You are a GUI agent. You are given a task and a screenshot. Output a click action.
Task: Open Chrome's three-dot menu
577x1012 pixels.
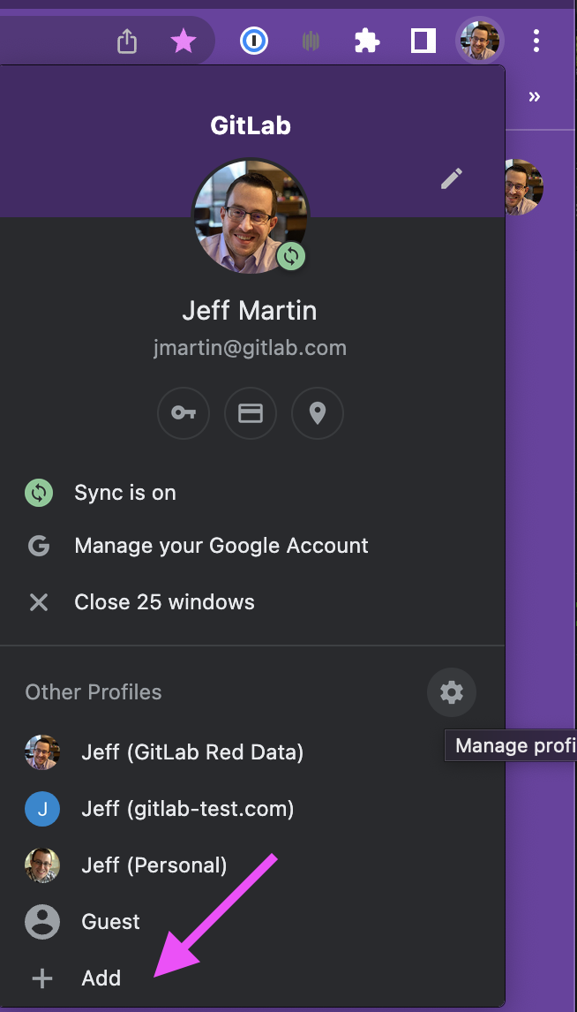pyautogui.click(x=536, y=41)
